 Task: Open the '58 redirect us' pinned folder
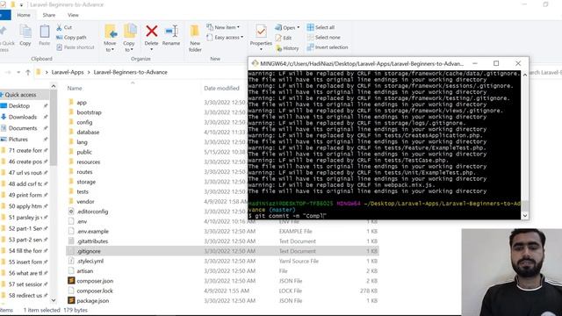(x=25, y=296)
